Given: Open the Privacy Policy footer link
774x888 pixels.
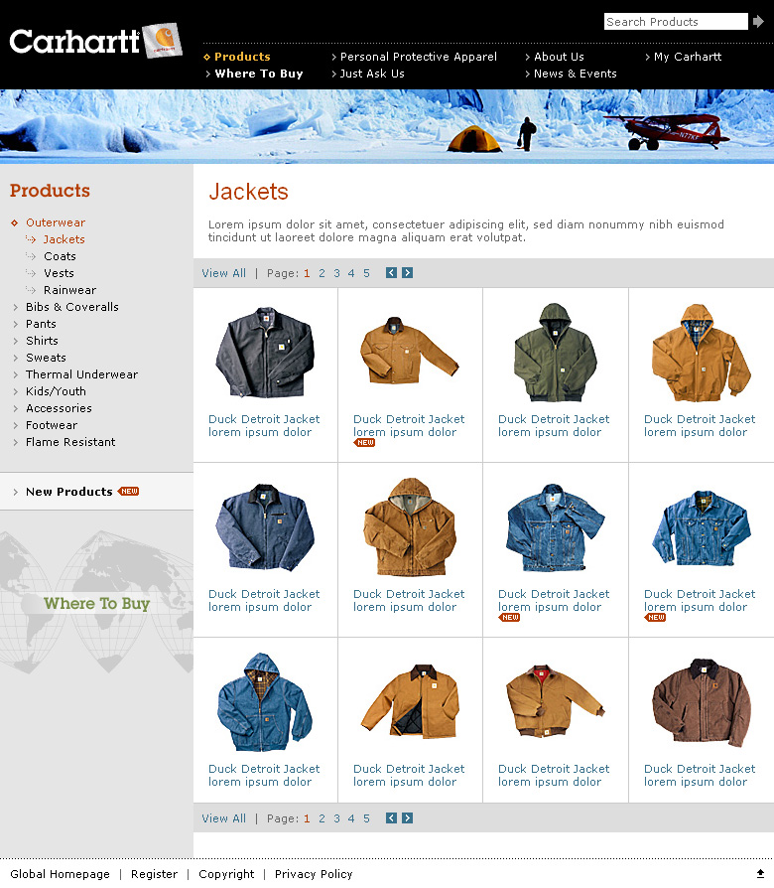Looking at the screenshot, I should click(x=314, y=874).
